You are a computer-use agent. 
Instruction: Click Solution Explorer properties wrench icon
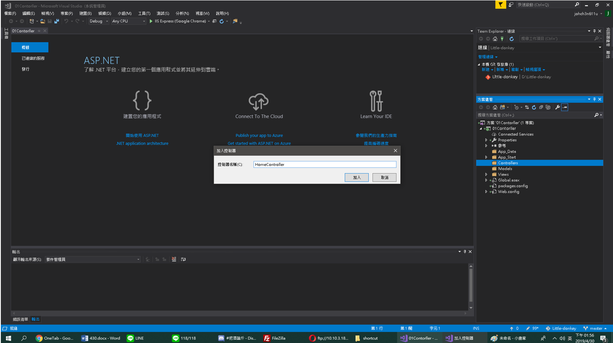pos(557,107)
